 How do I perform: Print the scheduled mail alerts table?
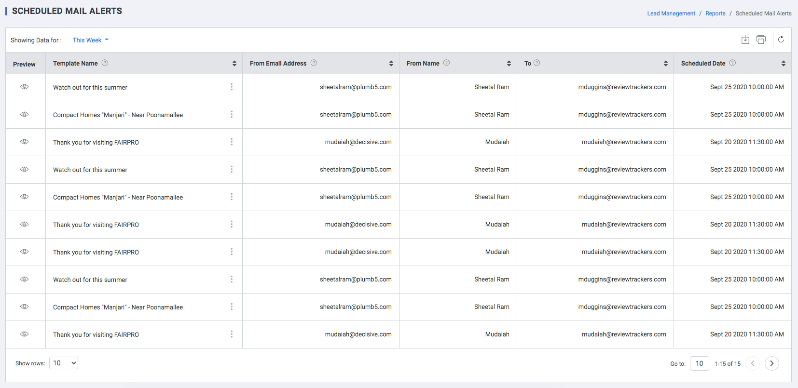[761, 40]
